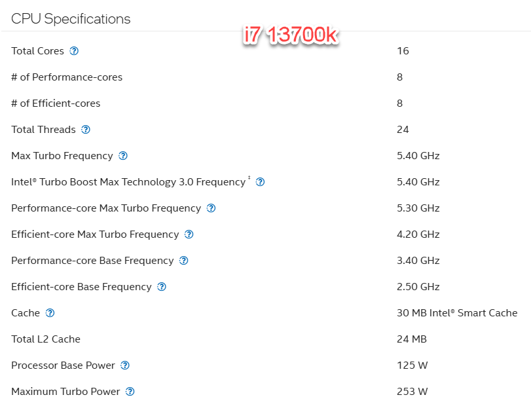Click the CPU Specifications heading

click(71, 19)
